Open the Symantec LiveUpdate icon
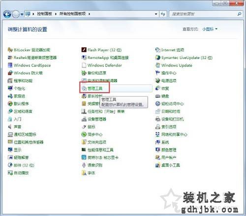 click(157, 58)
